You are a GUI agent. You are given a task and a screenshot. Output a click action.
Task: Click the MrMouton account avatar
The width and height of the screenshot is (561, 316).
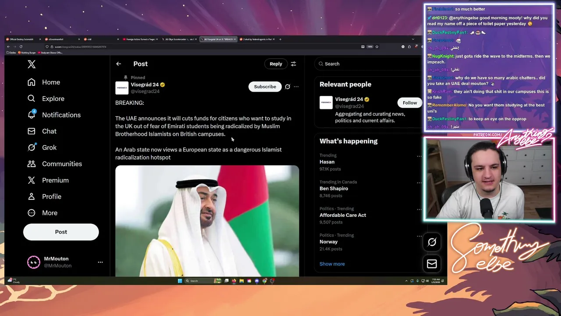[x=34, y=262]
